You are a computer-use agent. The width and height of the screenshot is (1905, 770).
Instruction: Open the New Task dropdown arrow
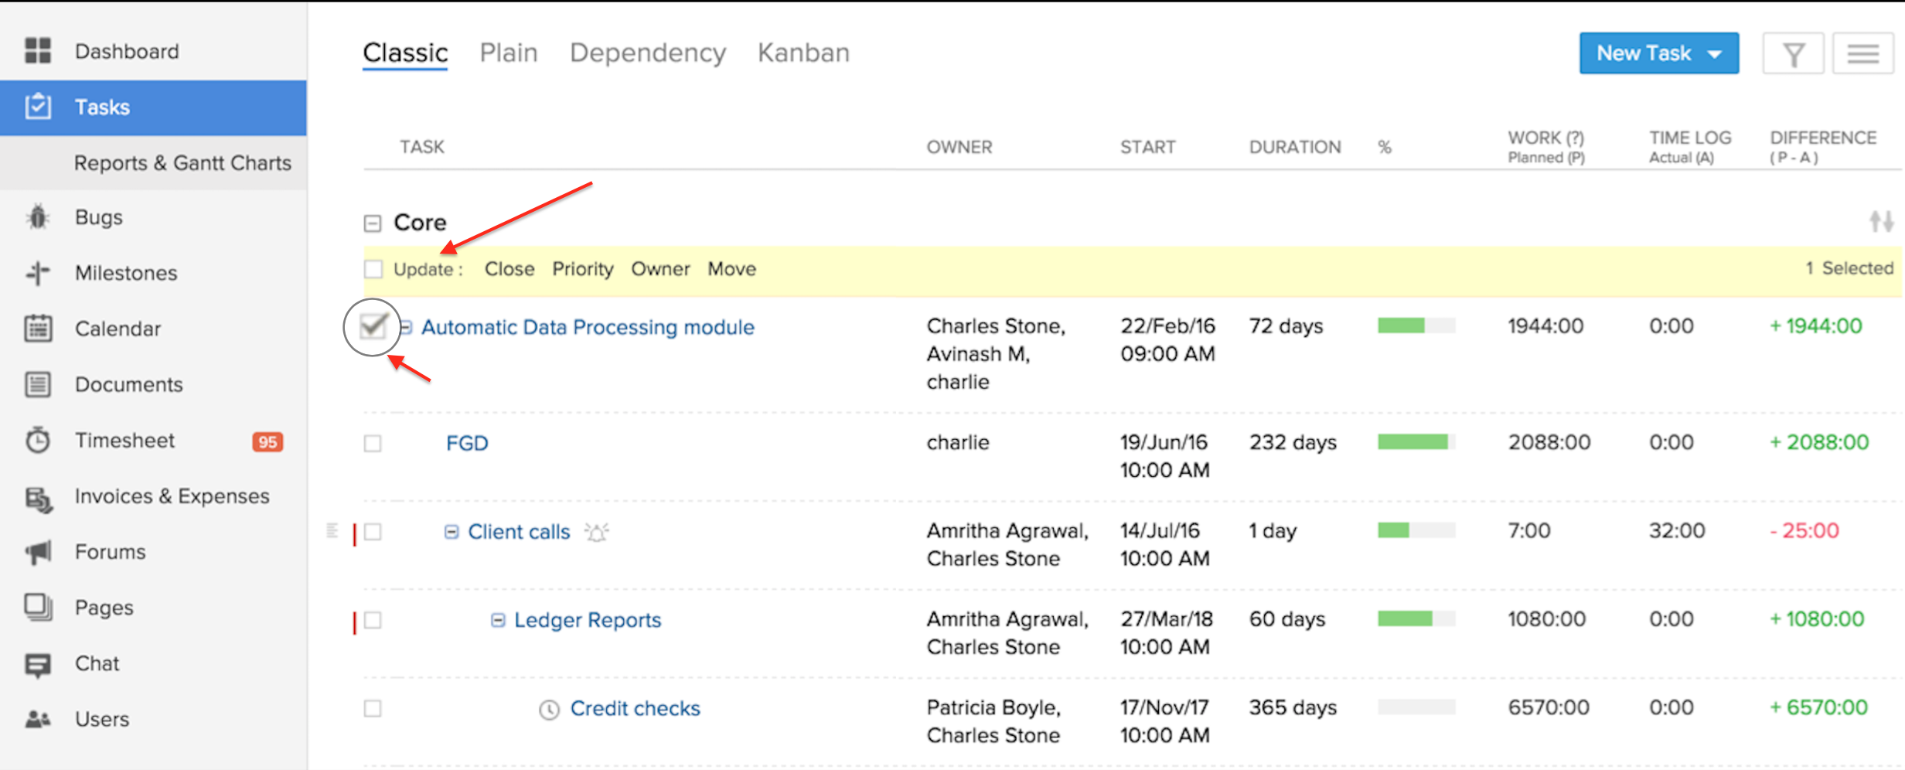[1715, 54]
